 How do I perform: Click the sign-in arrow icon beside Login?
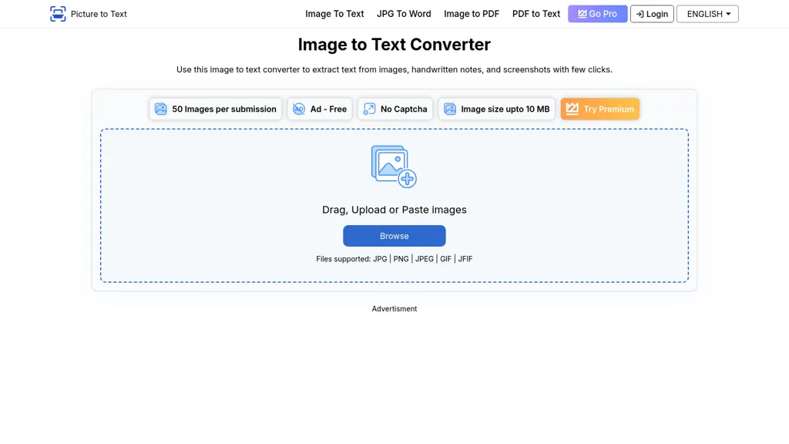(640, 14)
